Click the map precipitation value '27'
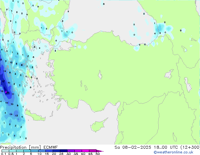 tap(3, 81)
